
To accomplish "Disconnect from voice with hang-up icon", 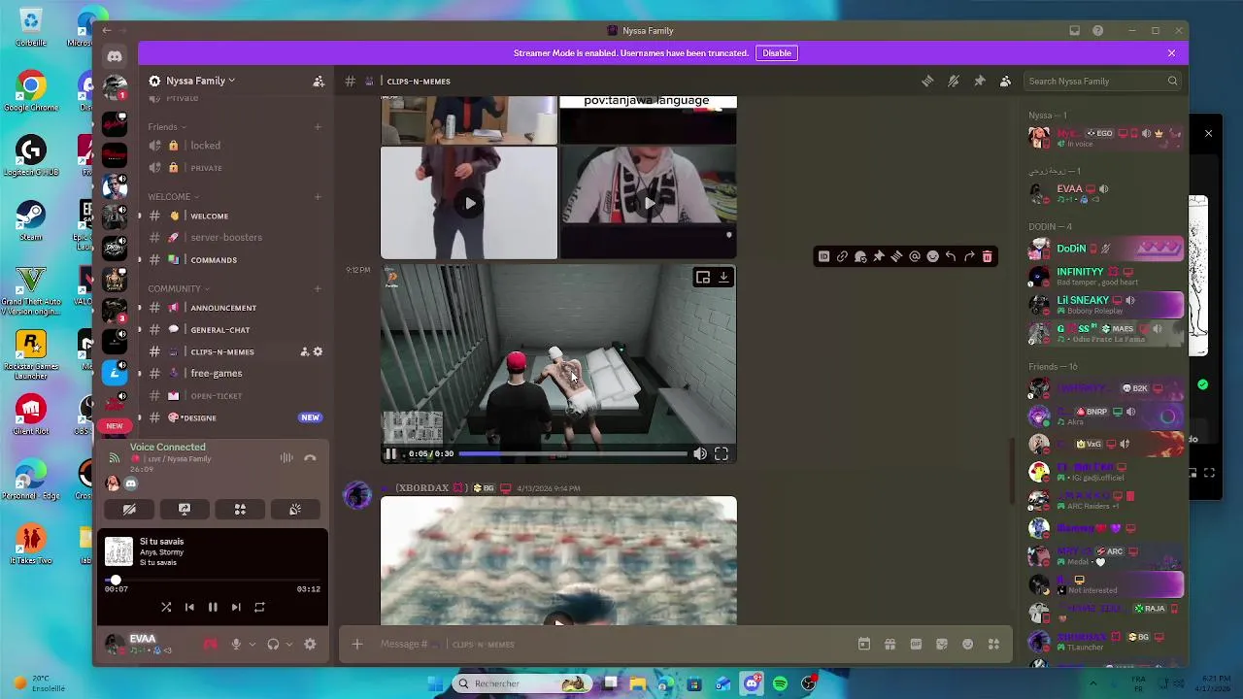I will point(310,457).
